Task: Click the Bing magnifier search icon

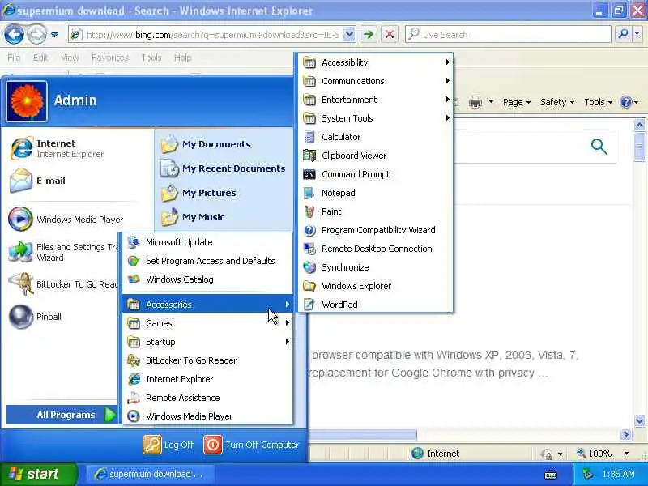Action: pyautogui.click(x=599, y=147)
